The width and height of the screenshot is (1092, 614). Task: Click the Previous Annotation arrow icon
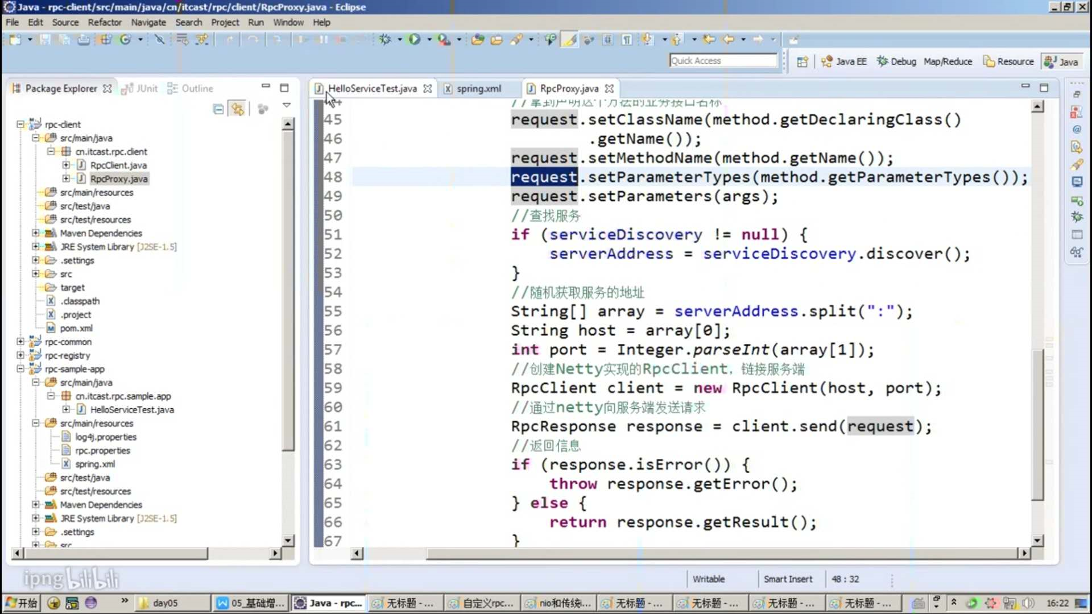(676, 40)
